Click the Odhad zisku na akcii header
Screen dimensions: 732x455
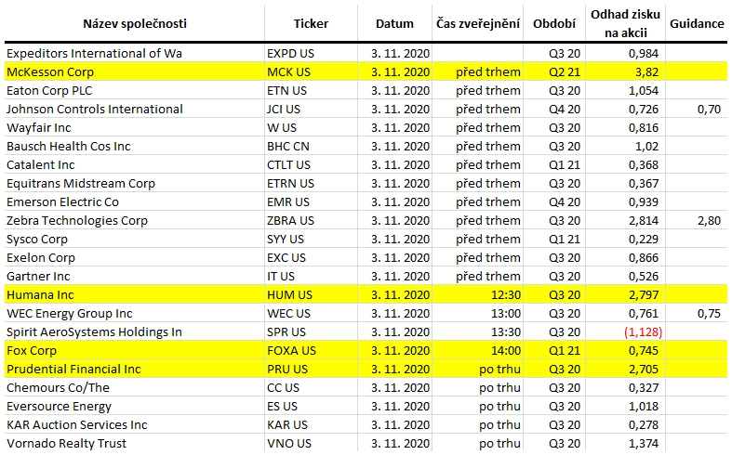tap(625, 24)
